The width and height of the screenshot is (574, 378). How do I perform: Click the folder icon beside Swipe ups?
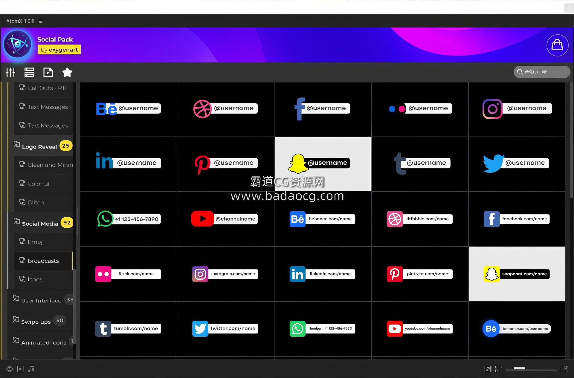point(16,319)
